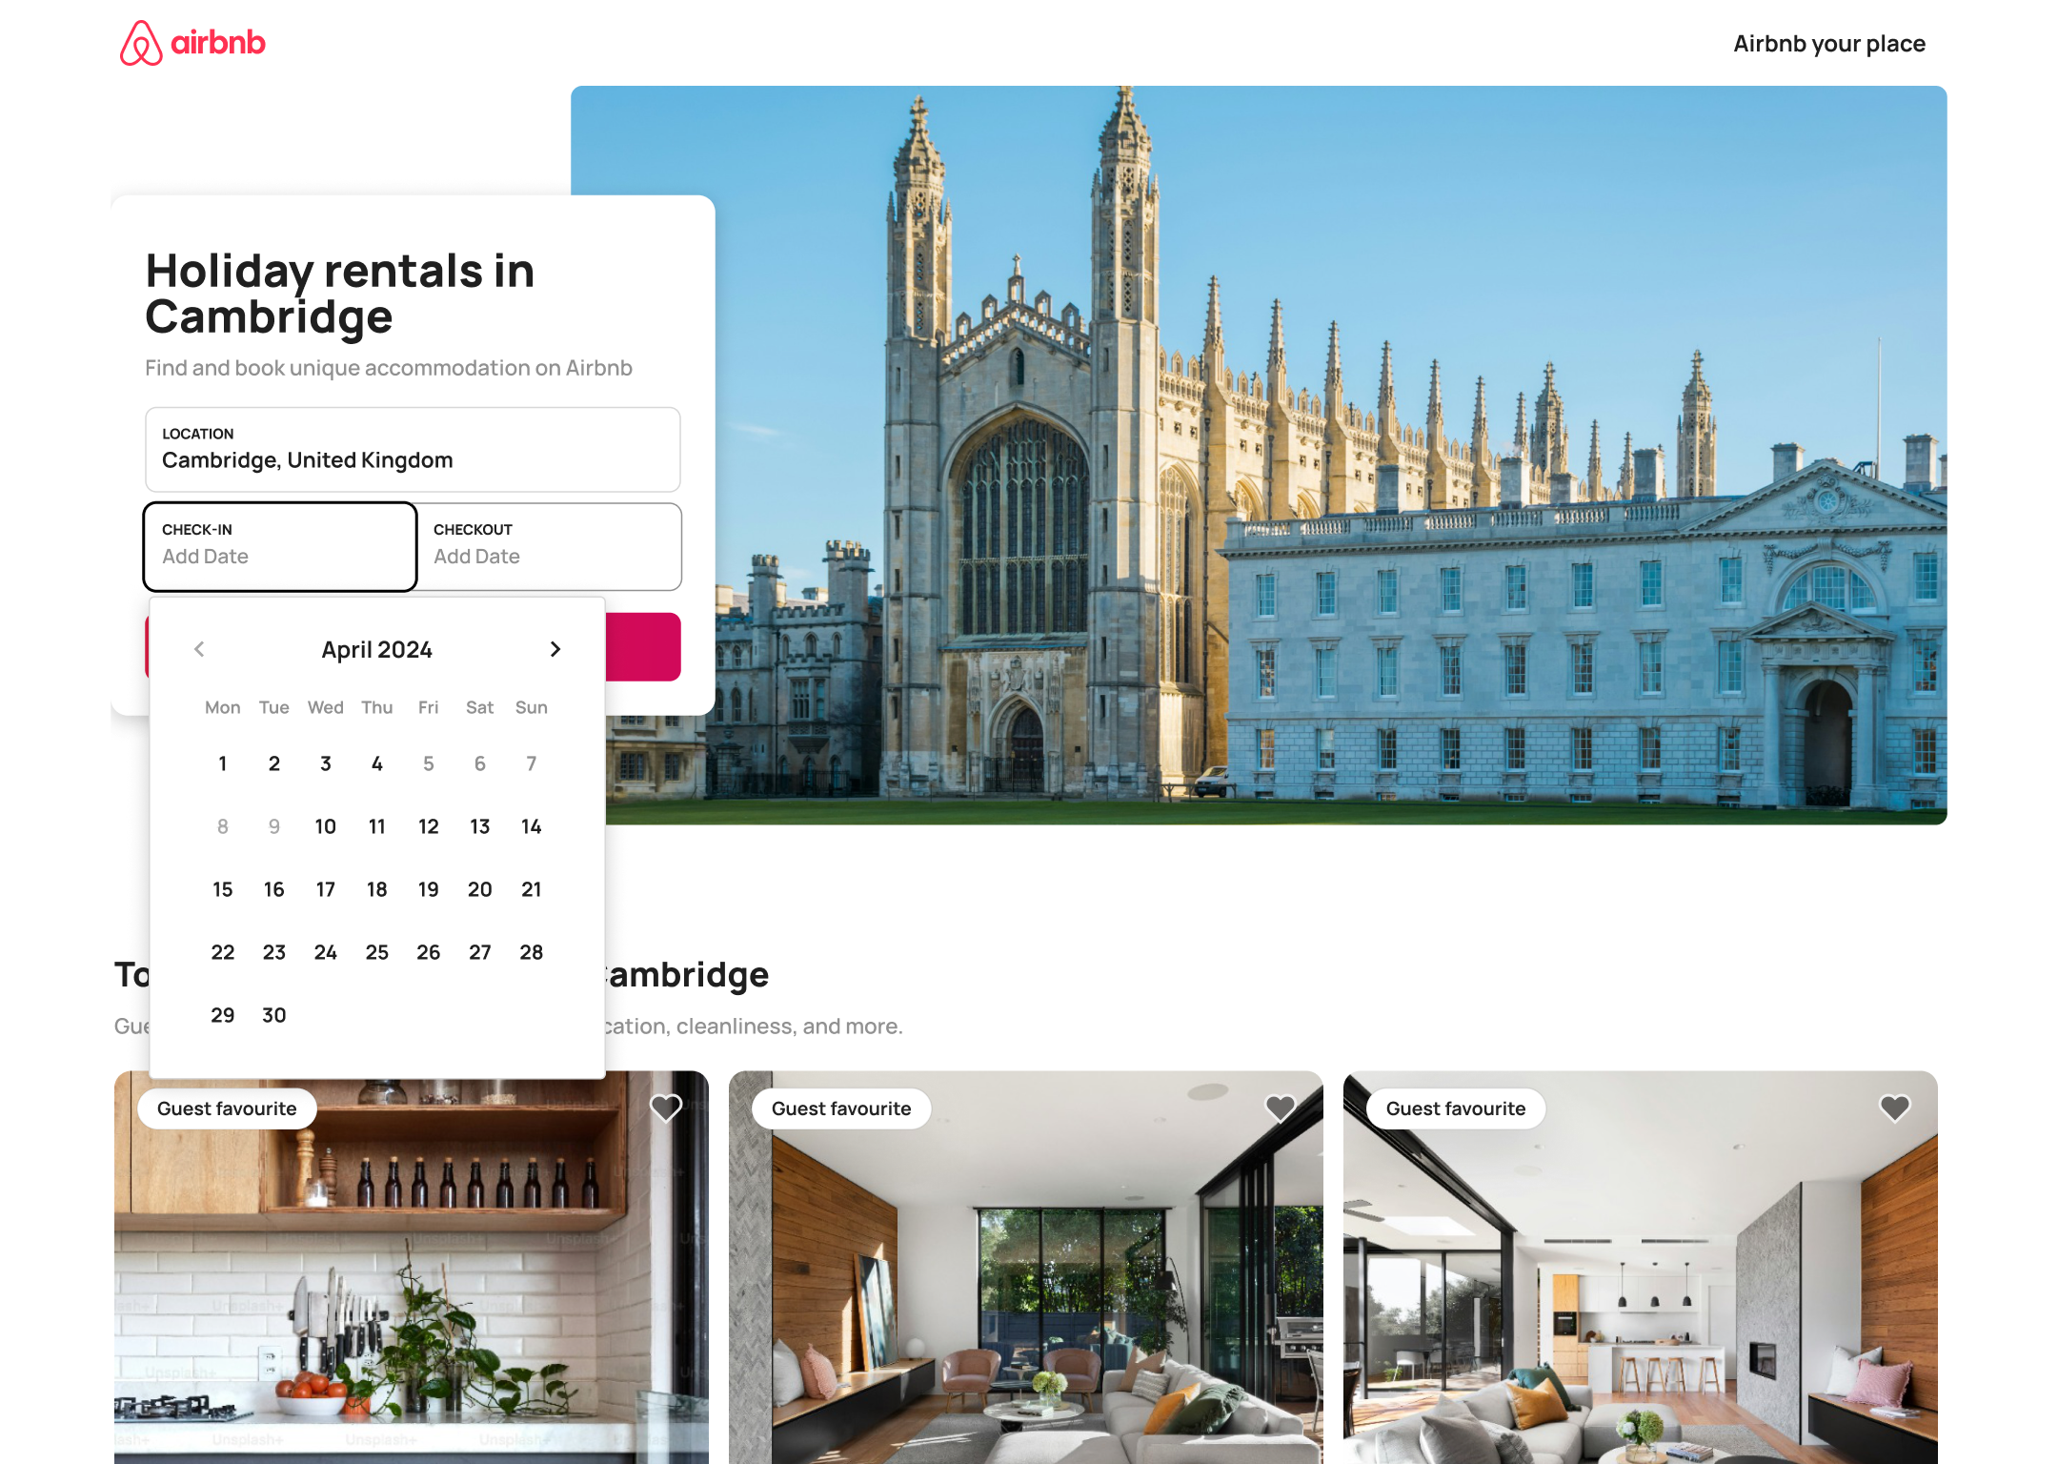
Task: Go to next month in calendar
Action: pyautogui.click(x=555, y=649)
